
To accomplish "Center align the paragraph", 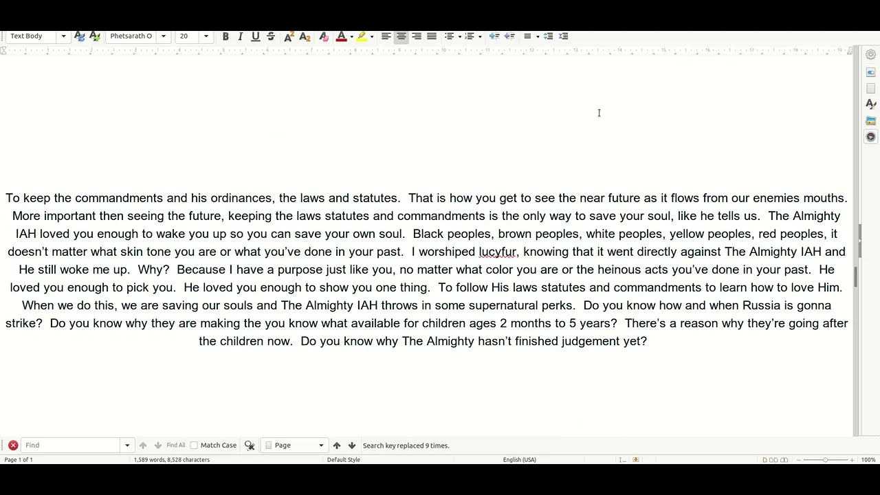I will pyautogui.click(x=401, y=36).
